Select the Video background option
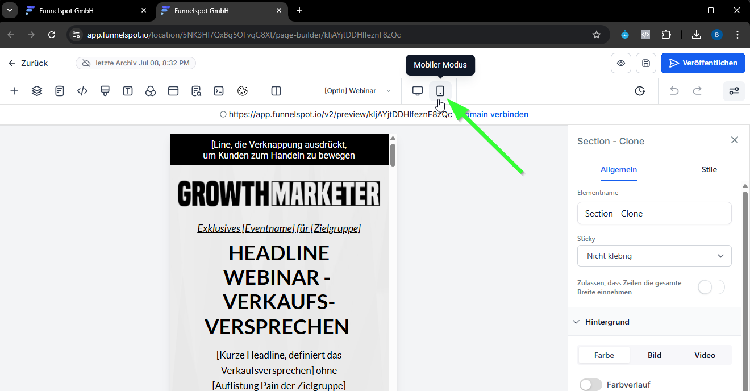The height and width of the screenshot is (391, 750). pyautogui.click(x=705, y=355)
